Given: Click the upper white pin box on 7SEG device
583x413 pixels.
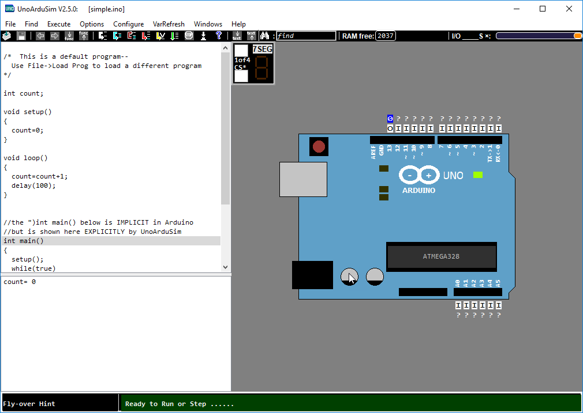Looking at the screenshot, I should tap(241, 51).
